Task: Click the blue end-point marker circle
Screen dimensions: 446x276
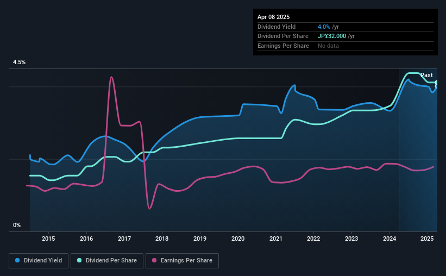Action: (437, 86)
